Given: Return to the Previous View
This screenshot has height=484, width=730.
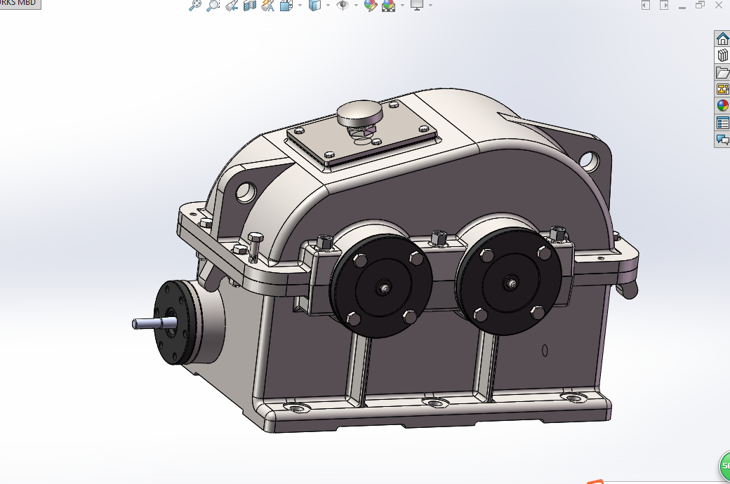Looking at the screenshot, I should pyautogui.click(x=231, y=5).
